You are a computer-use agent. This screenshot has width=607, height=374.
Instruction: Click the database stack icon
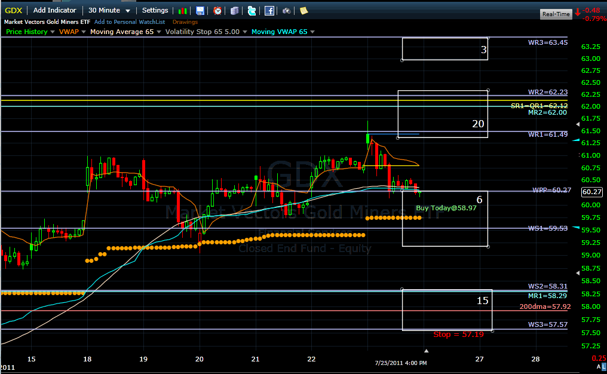pyautogui.click(x=235, y=11)
